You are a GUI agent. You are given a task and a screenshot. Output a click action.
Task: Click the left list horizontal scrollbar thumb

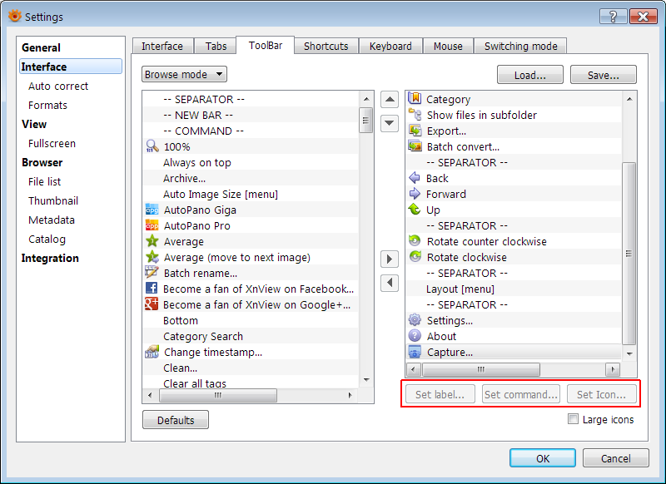(218, 395)
